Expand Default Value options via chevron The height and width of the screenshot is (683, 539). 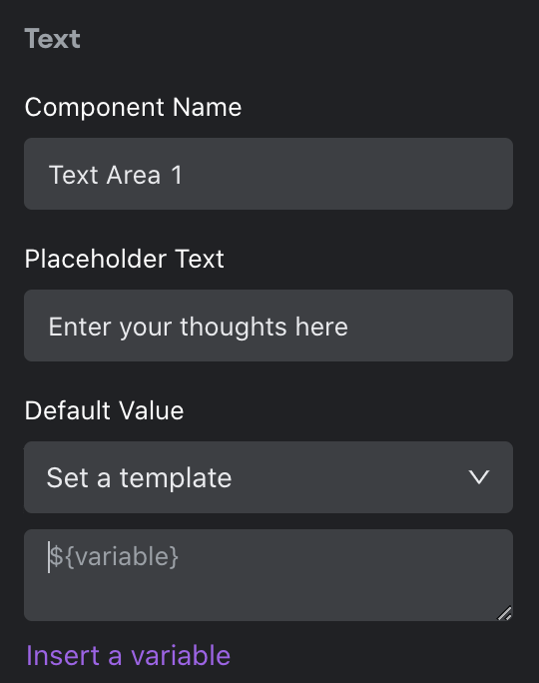pos(479,477)
